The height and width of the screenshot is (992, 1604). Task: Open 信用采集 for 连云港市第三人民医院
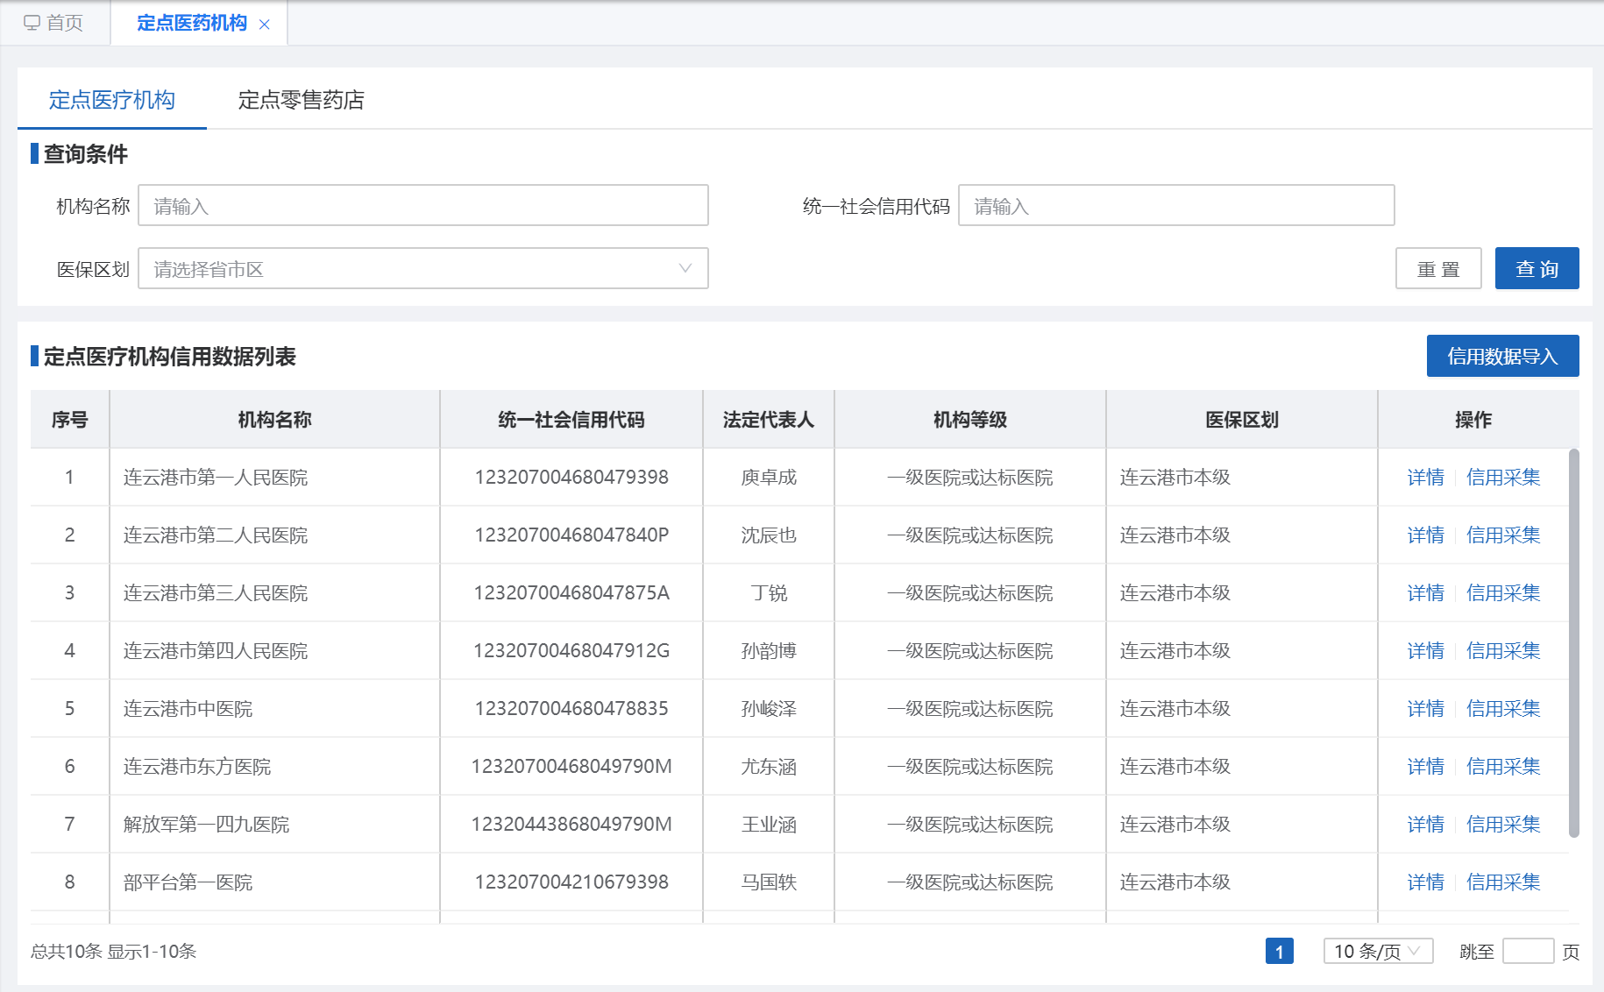pos(1503,593)
